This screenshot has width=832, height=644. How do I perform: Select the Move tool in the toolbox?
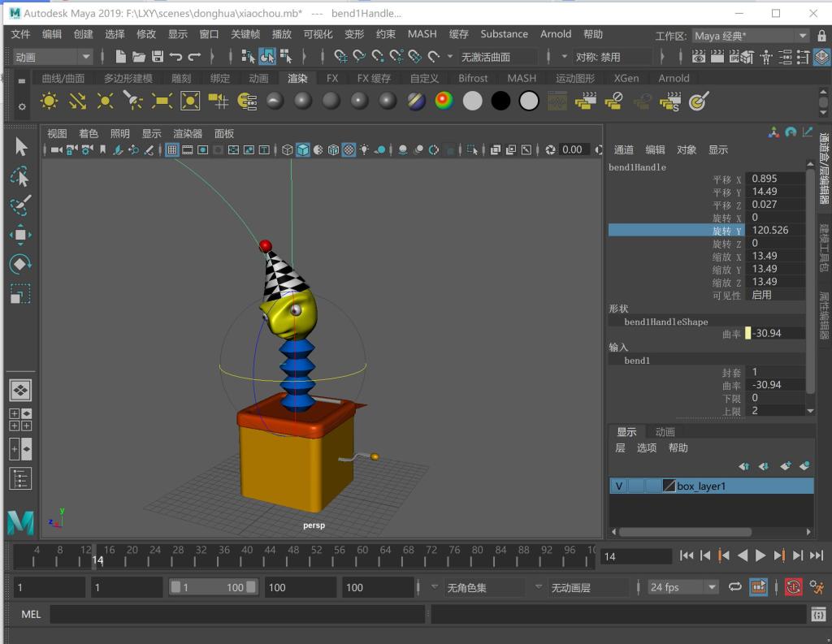coord(20,235)
